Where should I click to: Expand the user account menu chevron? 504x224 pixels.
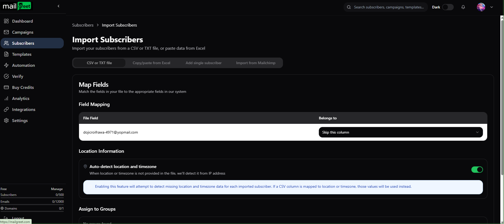[492, 7]
